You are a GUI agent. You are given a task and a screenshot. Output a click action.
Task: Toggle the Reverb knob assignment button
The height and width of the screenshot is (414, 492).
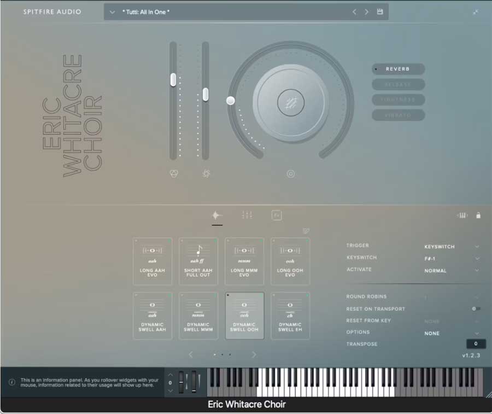(x=398, y=69)
